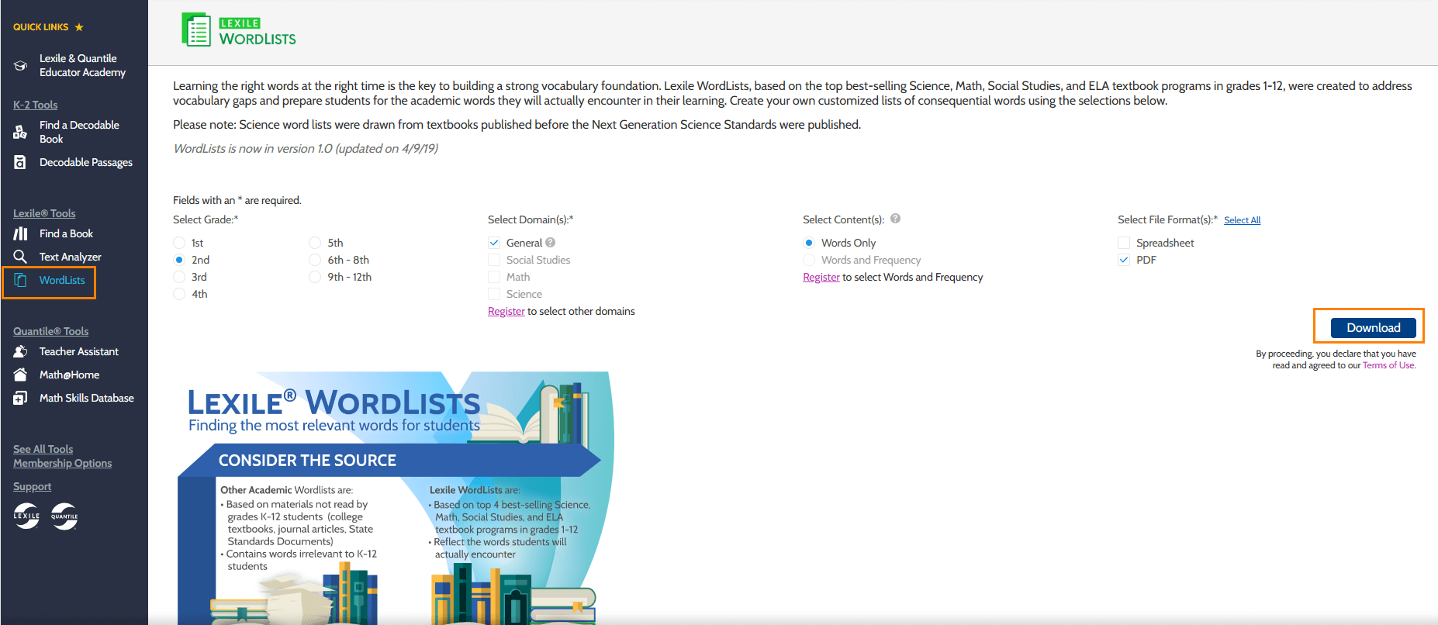Click the Find a Decodable Book icon

pos(21,133)
